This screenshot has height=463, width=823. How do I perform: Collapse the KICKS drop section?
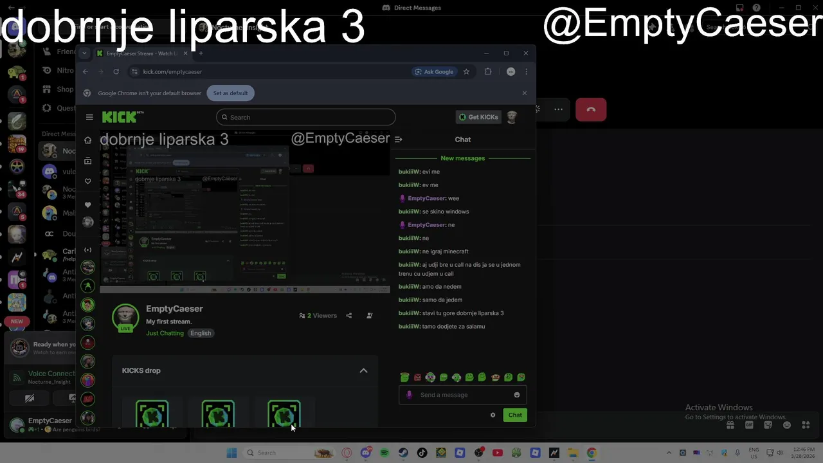click(x=363, y=370)
